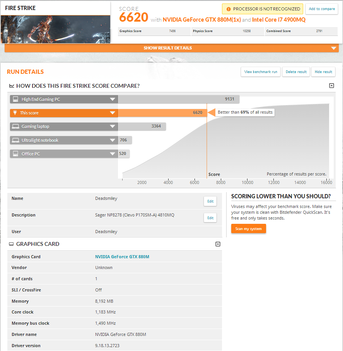Click the Fire Strike benchmark thumbnail image

pyautogui.click(x=56, y=29)
